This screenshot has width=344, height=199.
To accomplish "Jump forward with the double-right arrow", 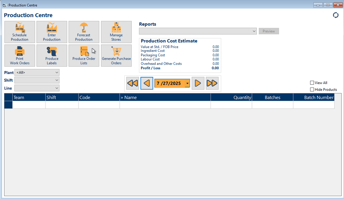I will pyautogui.click(x=212, y=83).
